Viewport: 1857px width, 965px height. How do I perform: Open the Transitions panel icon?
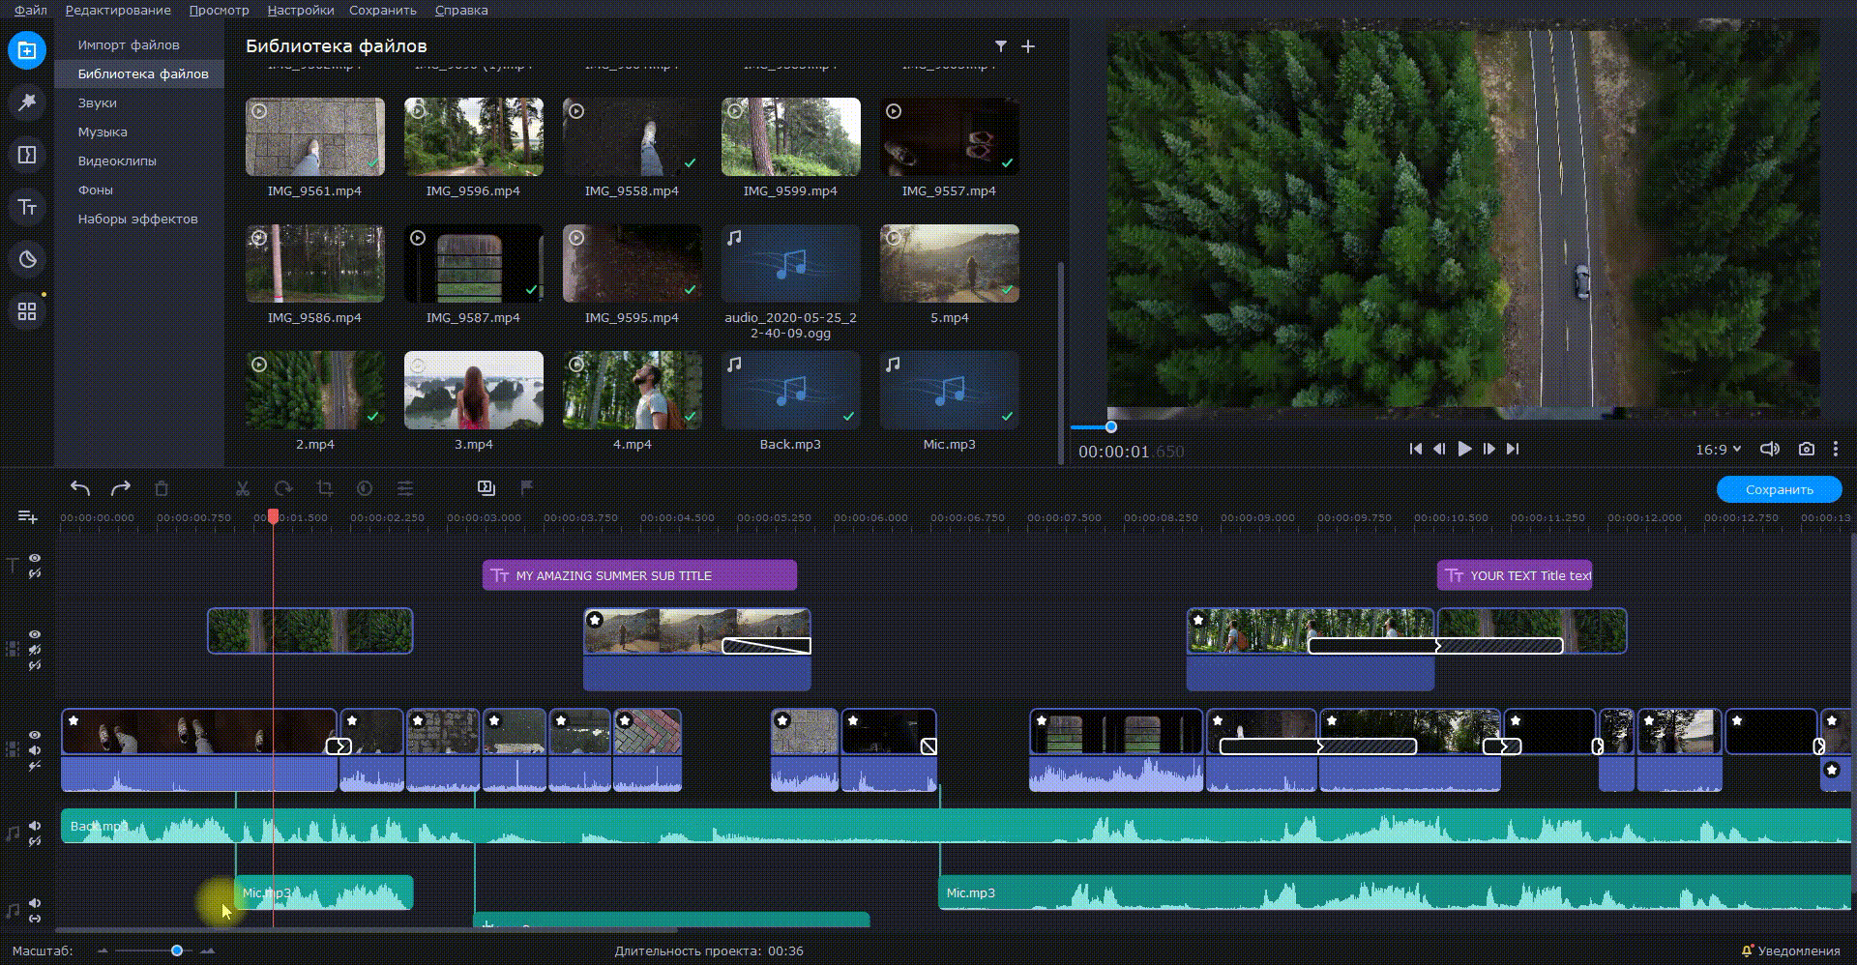27,155
